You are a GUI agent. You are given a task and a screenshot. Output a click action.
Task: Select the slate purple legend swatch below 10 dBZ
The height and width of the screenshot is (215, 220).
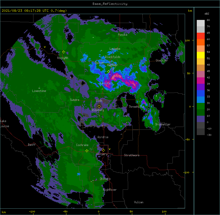[x=201, y=119]
